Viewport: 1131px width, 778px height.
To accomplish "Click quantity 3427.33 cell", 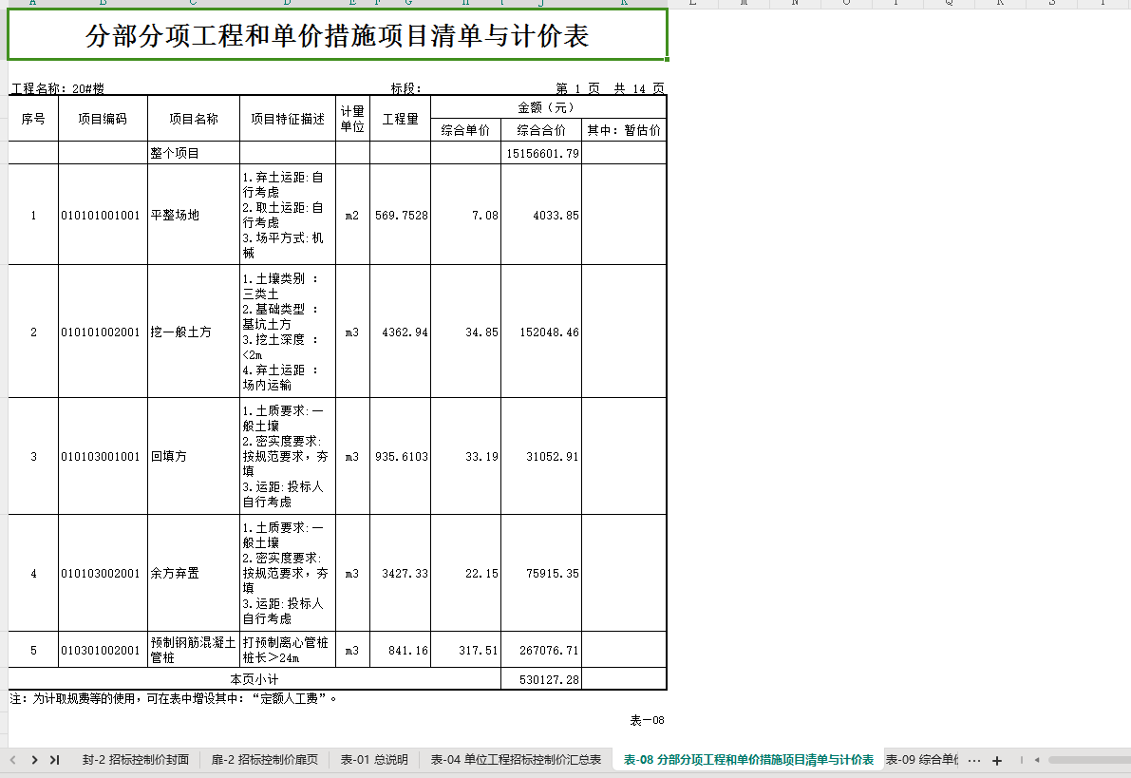I will (x=401, y=573).
